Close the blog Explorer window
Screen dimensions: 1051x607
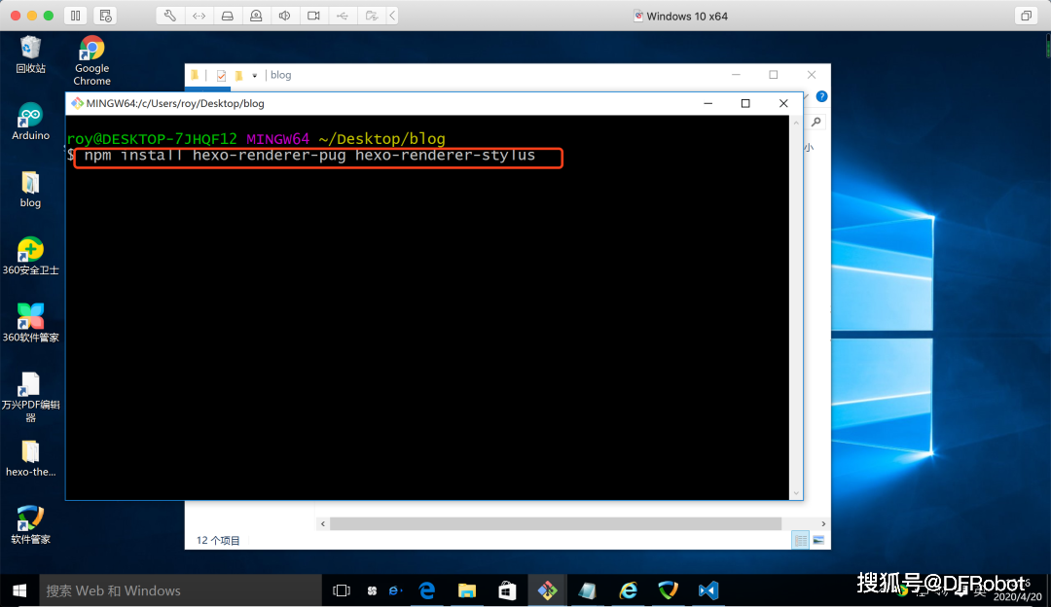pos(812,75)
